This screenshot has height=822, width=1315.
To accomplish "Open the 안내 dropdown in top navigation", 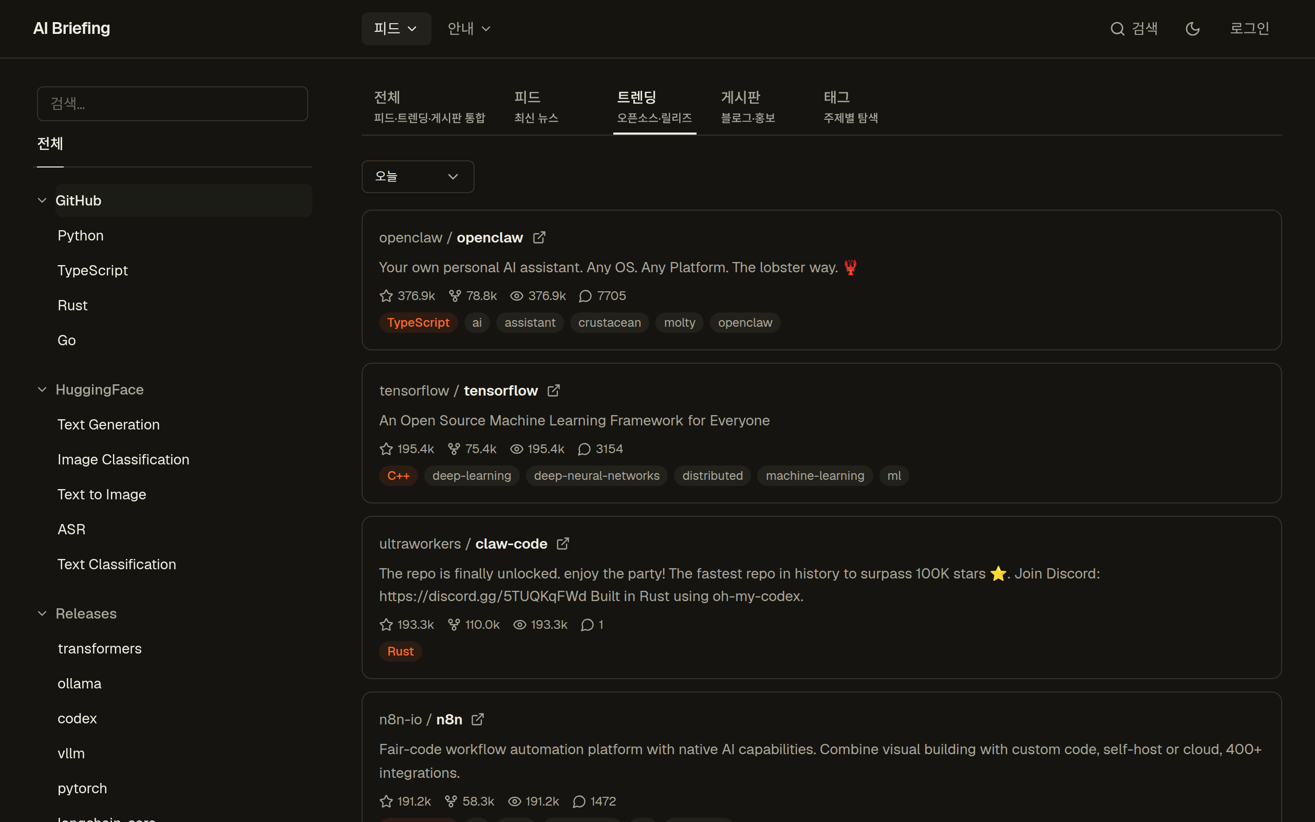I will (469, 29).
